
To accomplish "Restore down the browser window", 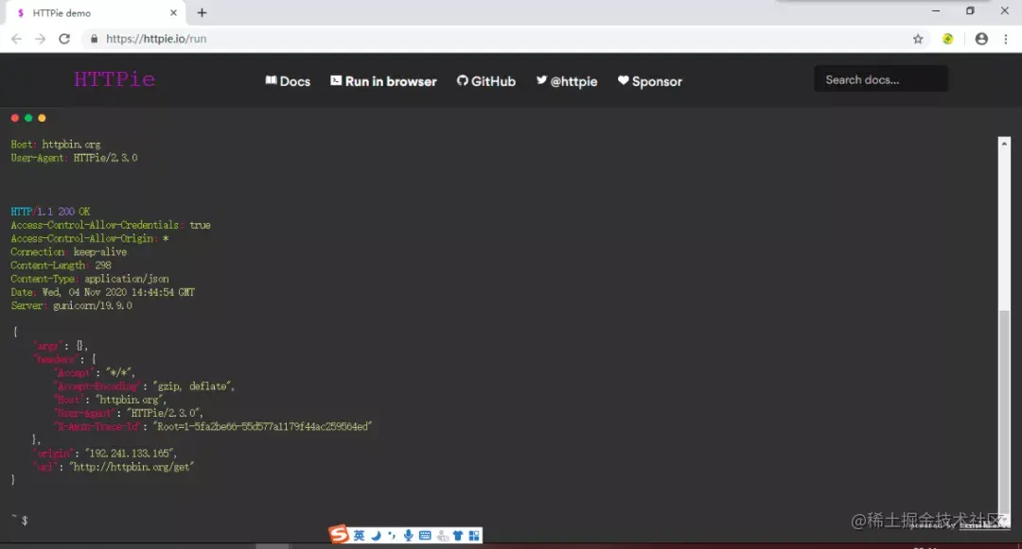I will point(970,11).
